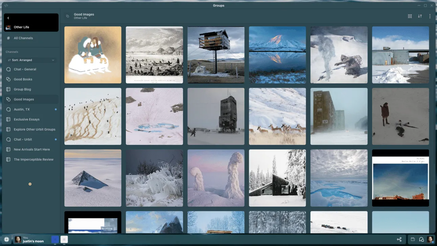Click the hash icon beside All Channels
437x246 pixels.
[x=8, y=38]
